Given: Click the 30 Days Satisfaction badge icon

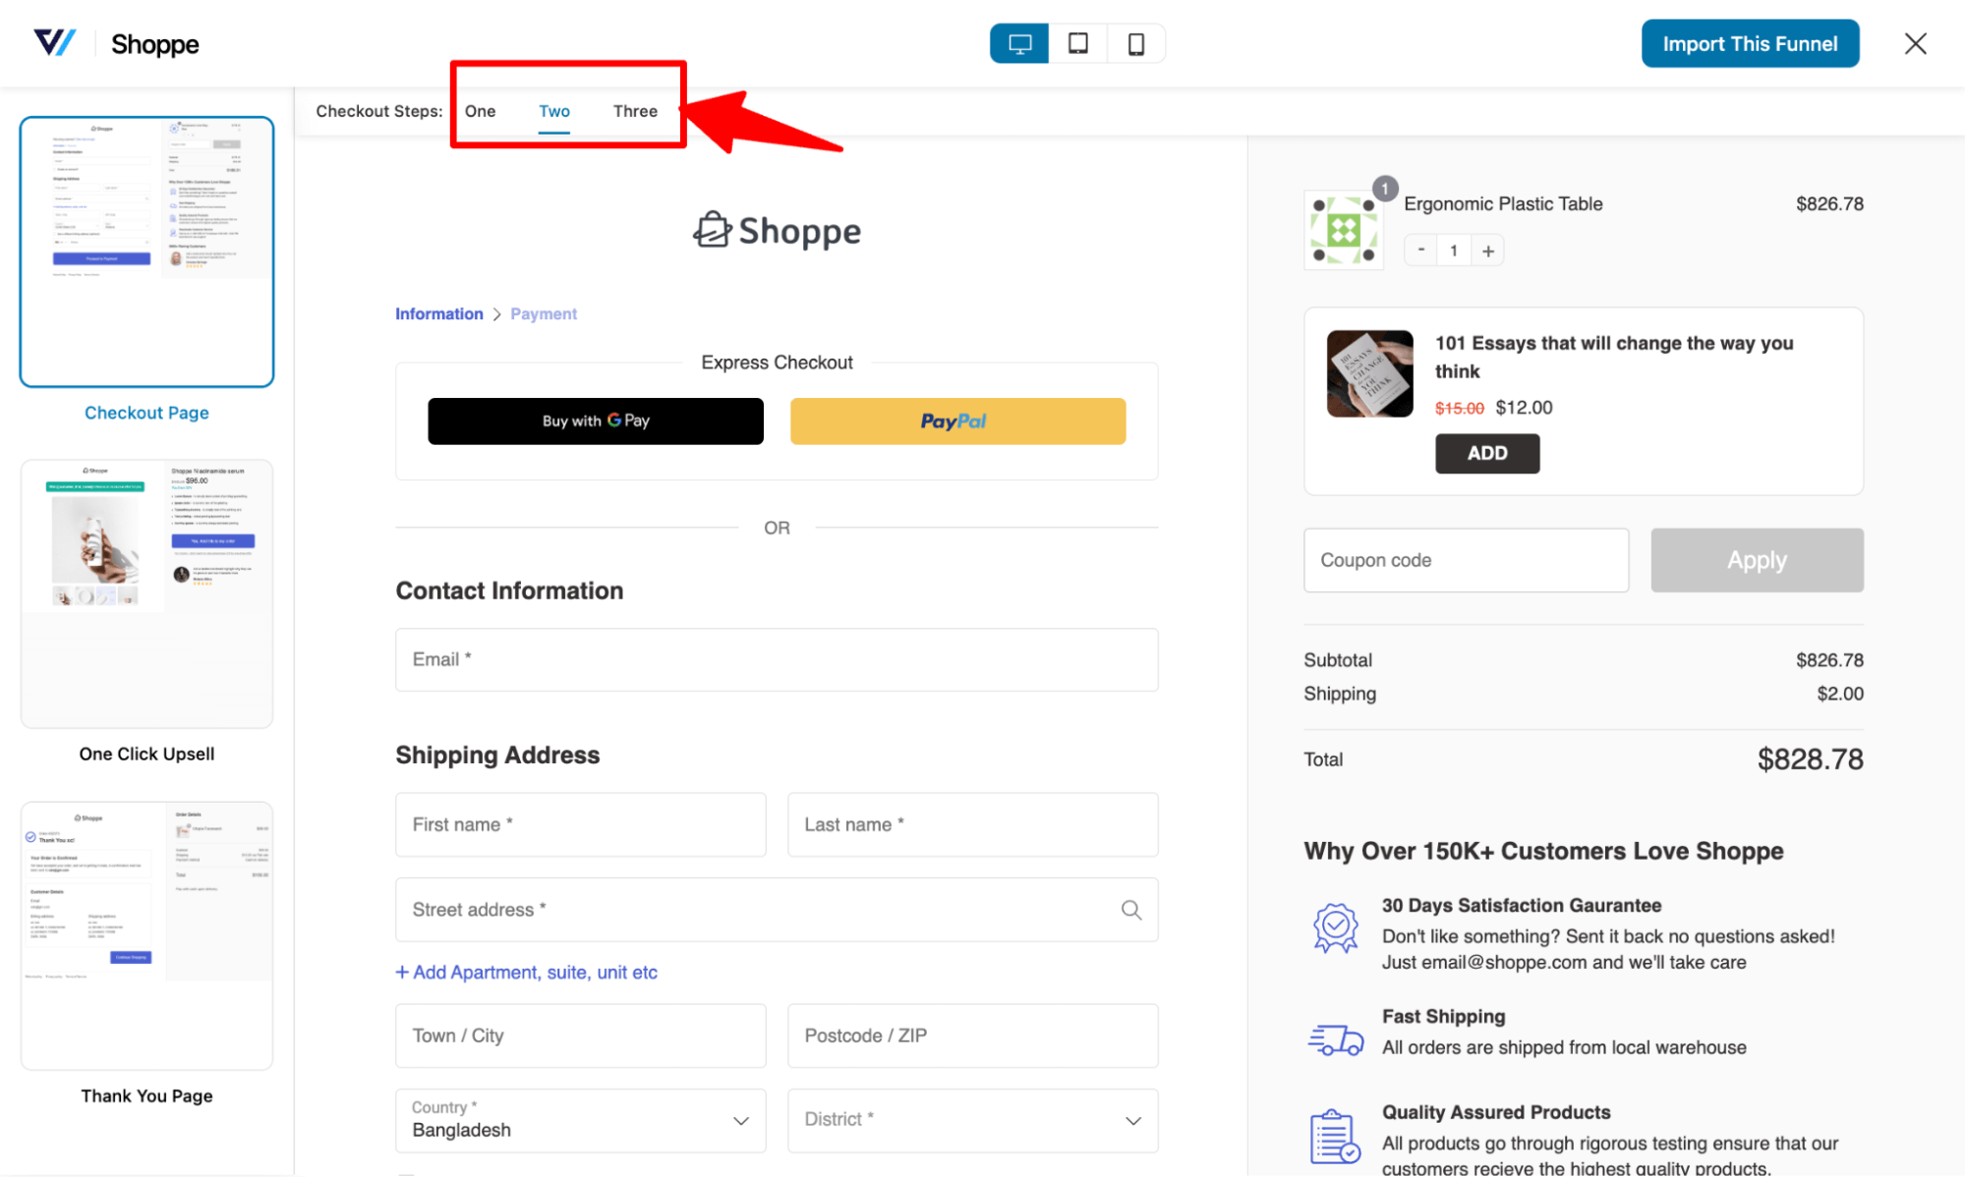Looking at the screenshot, I should coord(1336,928).
